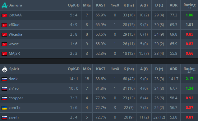
Task: Click Turkish flag next to woxic
Action: (x=4, y=44)
